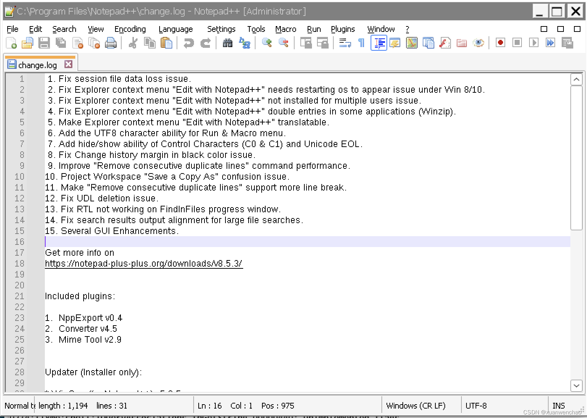Image resolution: width=587 pixels, height=418 pixels.
Task: Click the text "Included plugins:"
Action: [80, 296]
